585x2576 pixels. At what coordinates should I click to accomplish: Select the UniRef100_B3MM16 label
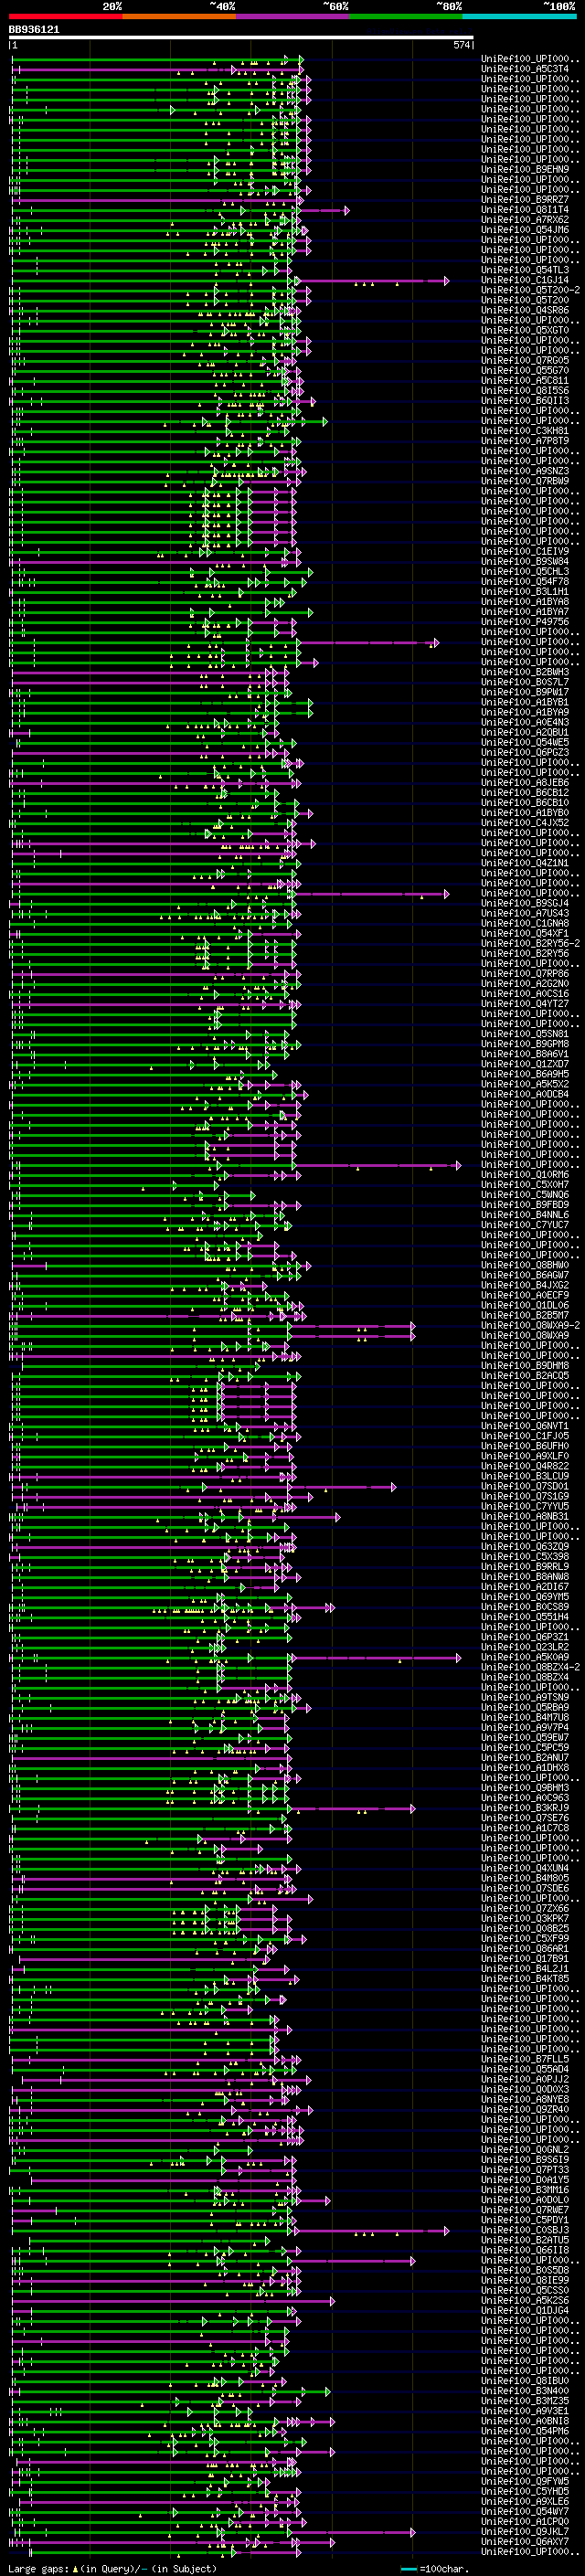(x=525, y=2190)
